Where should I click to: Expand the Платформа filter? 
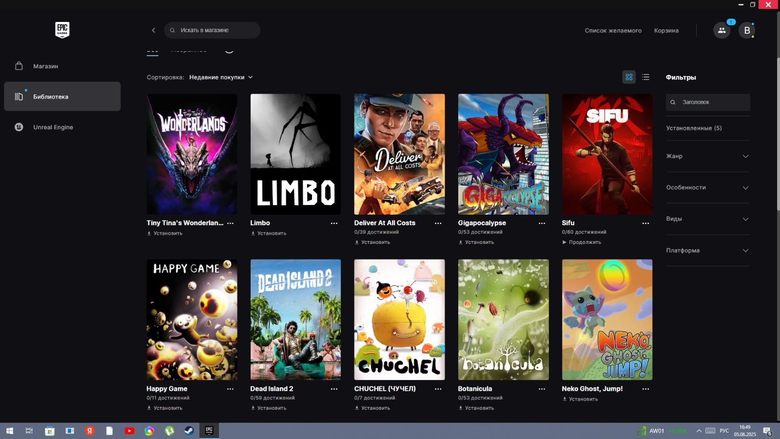[x=707, y=250]
